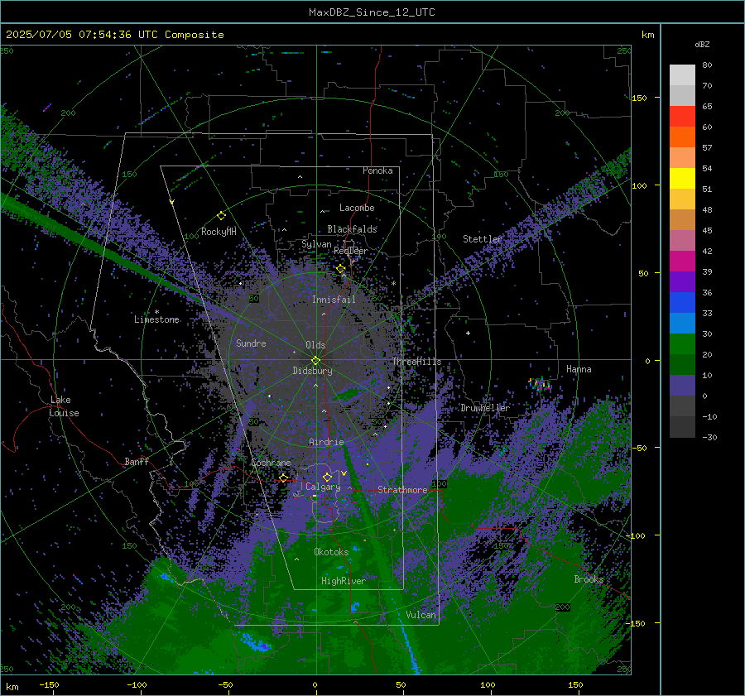
Task: Click the Strathmore town label
Action: [x=402, y=490]
